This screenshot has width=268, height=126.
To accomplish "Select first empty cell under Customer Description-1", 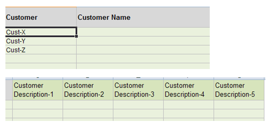I will [x=38, y=105].
